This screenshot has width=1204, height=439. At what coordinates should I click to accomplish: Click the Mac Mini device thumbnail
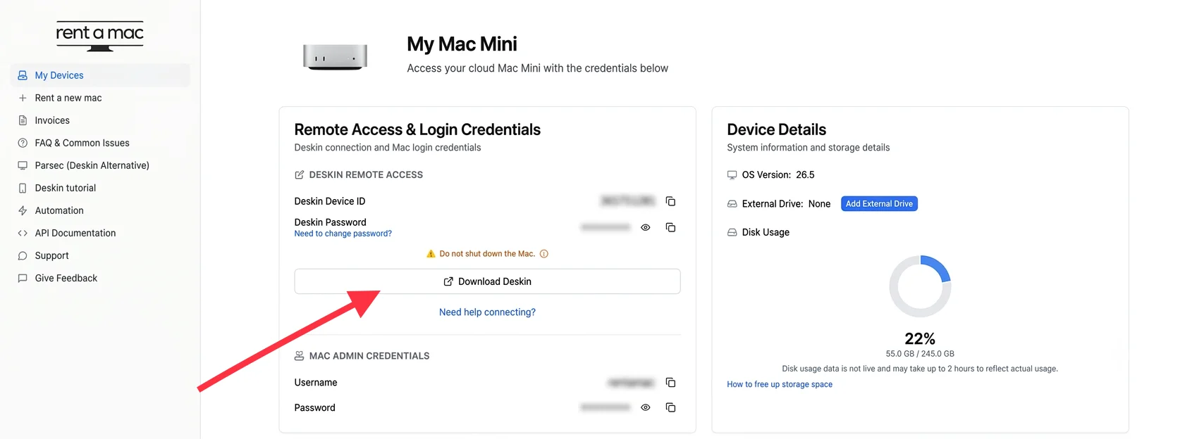[x=335, y=56]
